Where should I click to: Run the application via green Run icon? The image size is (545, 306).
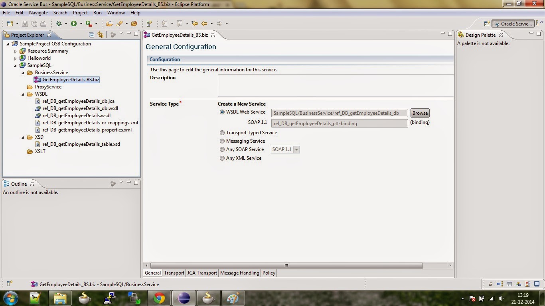tap(73, 23)
